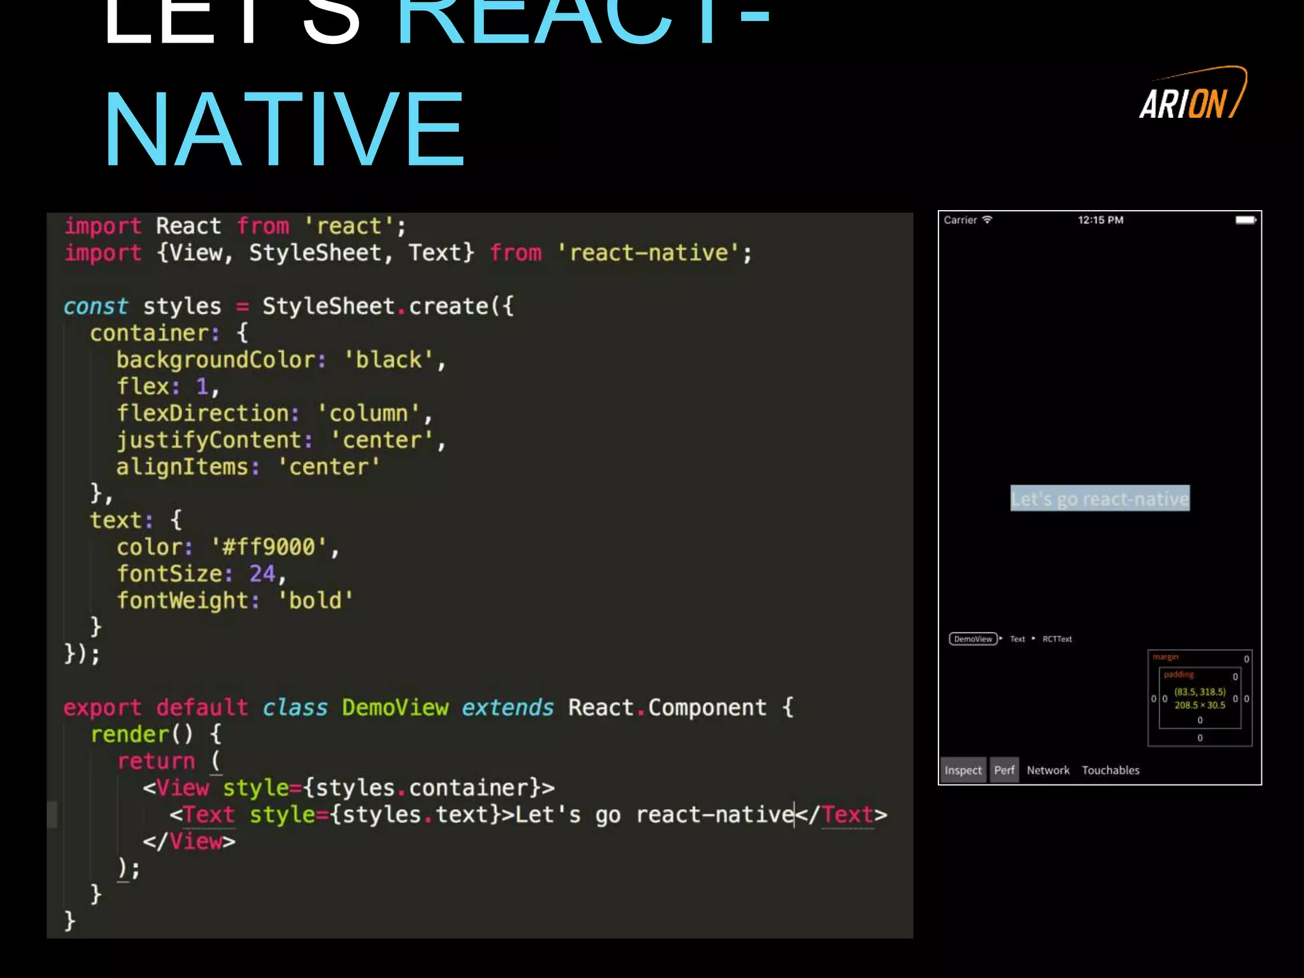Click the justifyContent: 'center' line
1304x978 pixels.
point(281,440)
